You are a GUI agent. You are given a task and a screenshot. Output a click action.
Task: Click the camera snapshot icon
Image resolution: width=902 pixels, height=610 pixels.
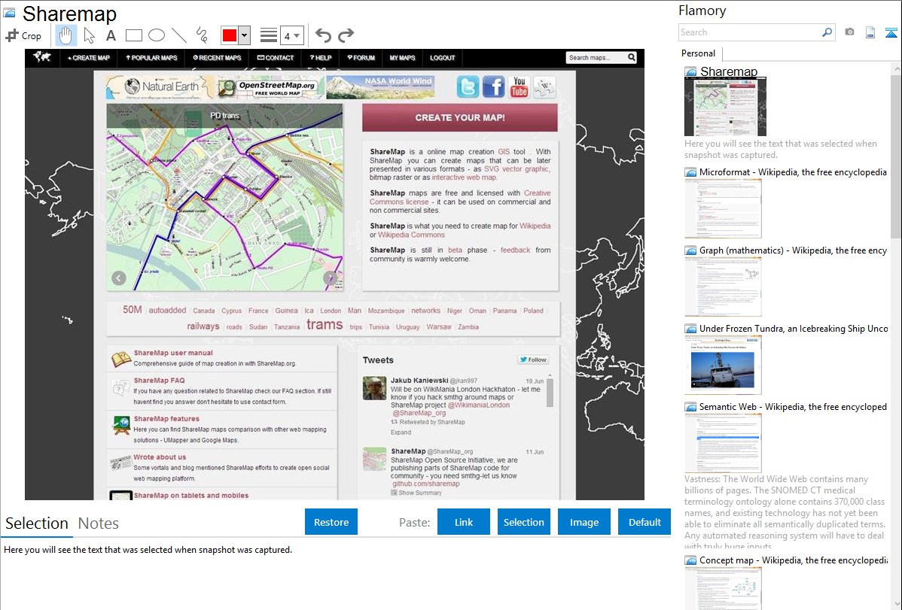pos(849,32)
